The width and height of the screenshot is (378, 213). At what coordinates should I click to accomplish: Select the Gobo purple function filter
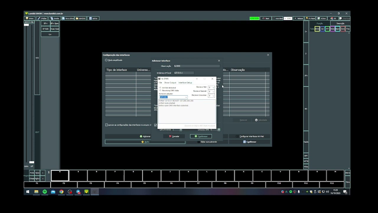pos(333,29)
